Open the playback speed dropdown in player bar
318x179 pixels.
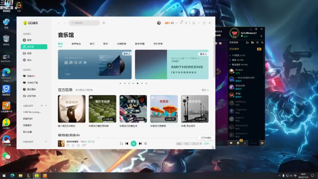pyautogui.click(x=180, y=144)
